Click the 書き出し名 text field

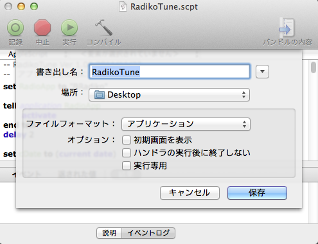point(170,72)
